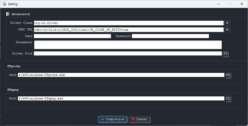Click the Parameter label

[x=24, y=42]
